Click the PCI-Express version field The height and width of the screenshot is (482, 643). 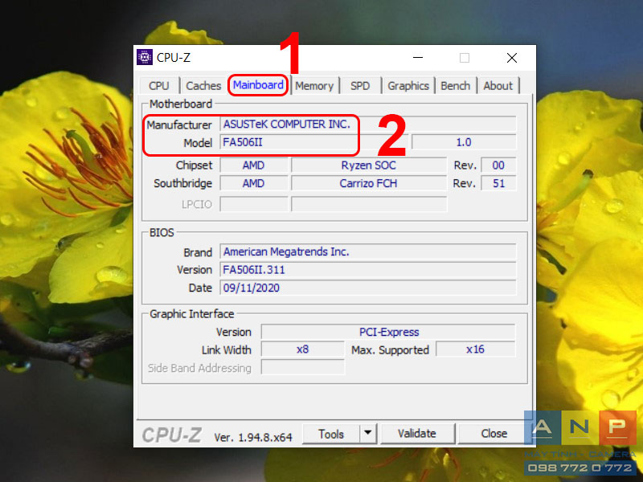(x=388, y=332)
